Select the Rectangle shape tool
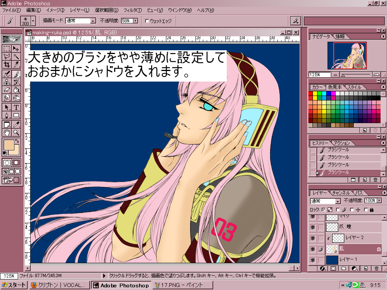This screenshot has width=387, height=290. click(x=16, y=115)
